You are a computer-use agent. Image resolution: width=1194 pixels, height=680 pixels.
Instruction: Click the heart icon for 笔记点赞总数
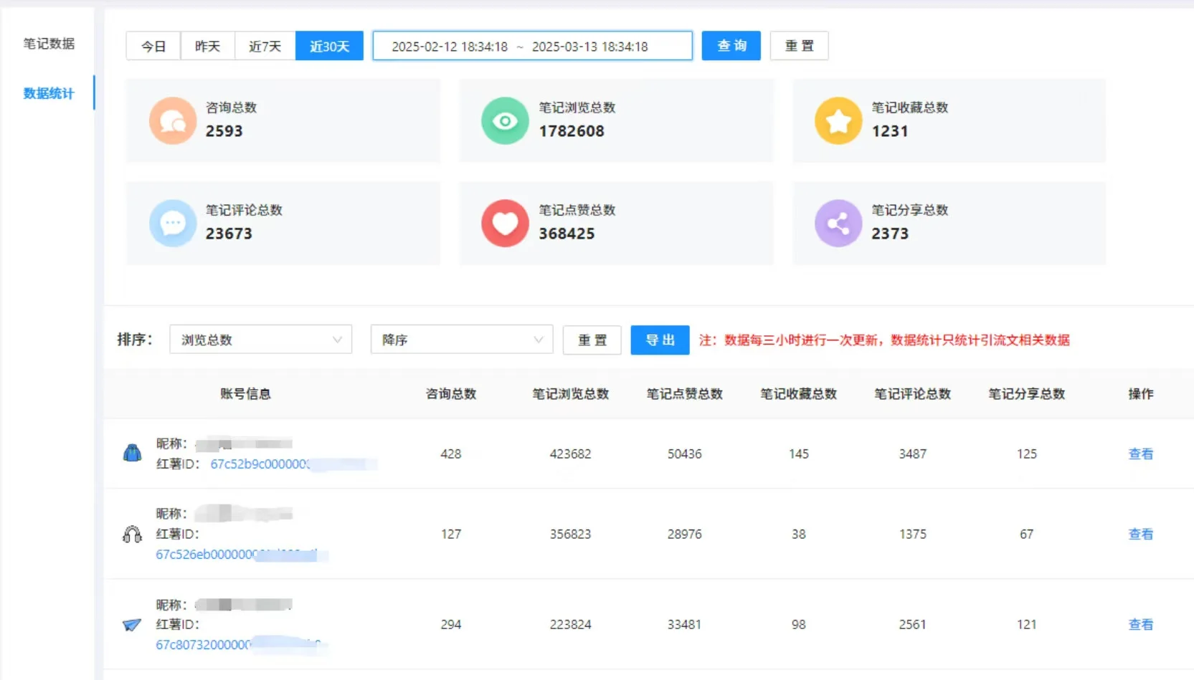coord(505,223)
